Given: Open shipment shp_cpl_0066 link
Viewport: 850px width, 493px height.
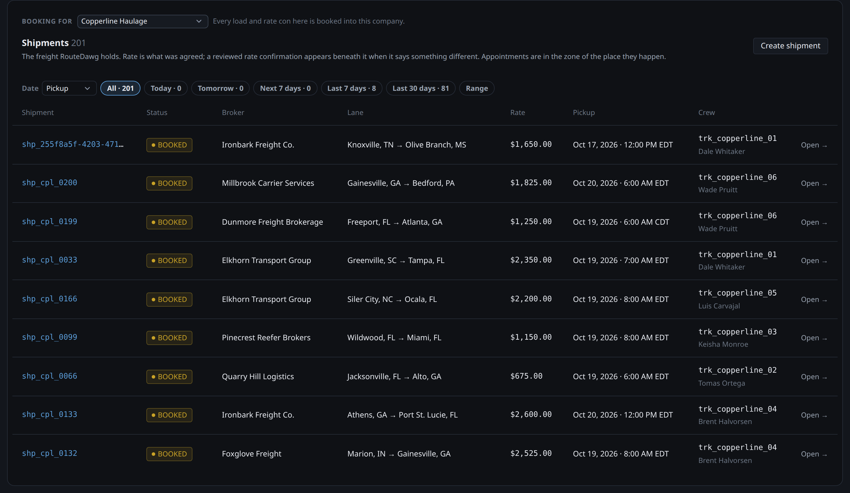Looking at the screenshot, I should (x=50, y=376).
